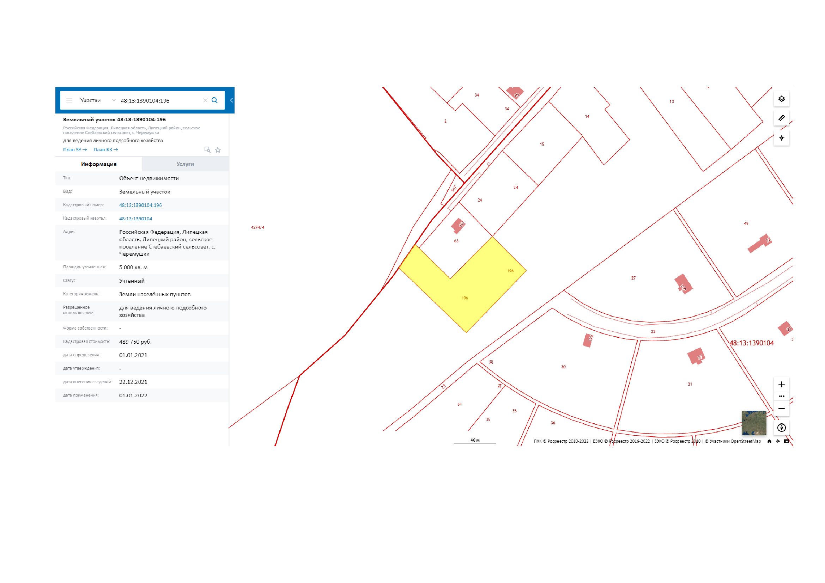The image size is (825, 583).
Task: Expand the Участки search type dropdown
Action: point(98,100)
